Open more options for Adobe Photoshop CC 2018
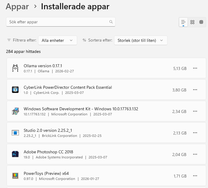 tap(195, 154)
